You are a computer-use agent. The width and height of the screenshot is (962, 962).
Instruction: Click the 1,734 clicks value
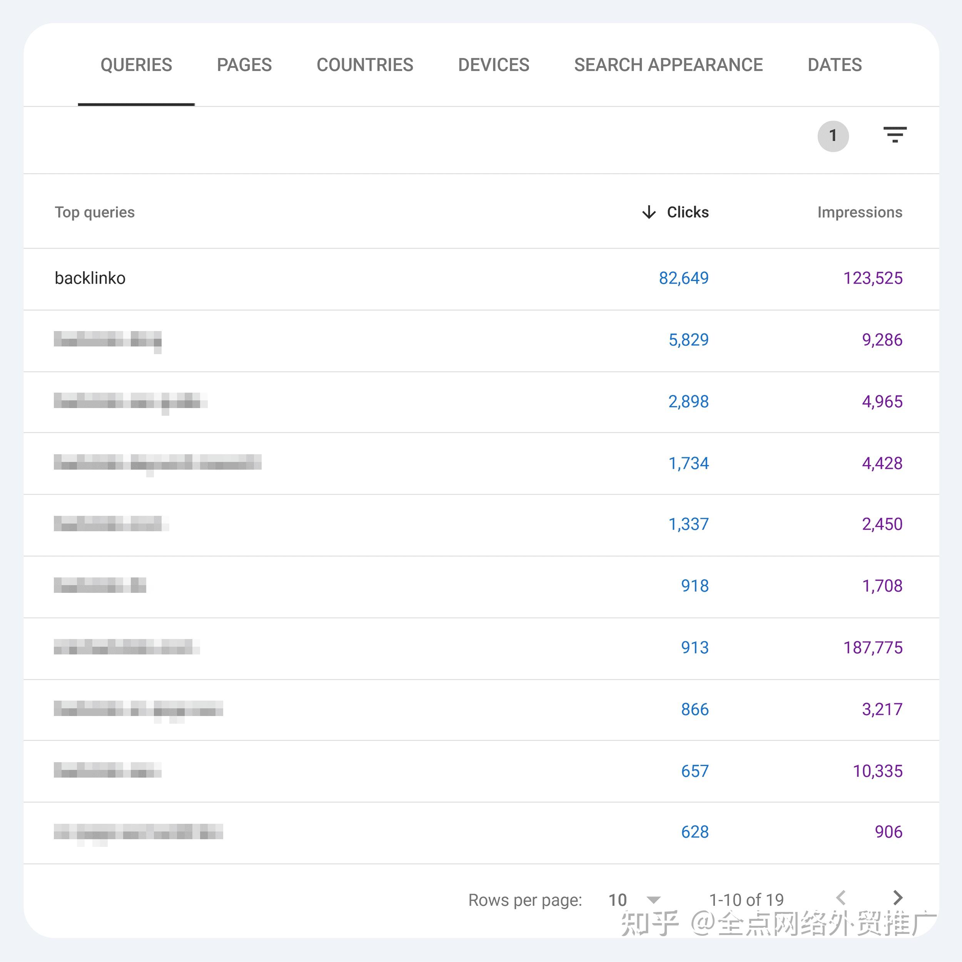point(688,463)
